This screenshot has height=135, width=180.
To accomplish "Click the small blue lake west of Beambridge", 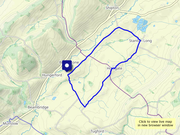I will 25,103.
